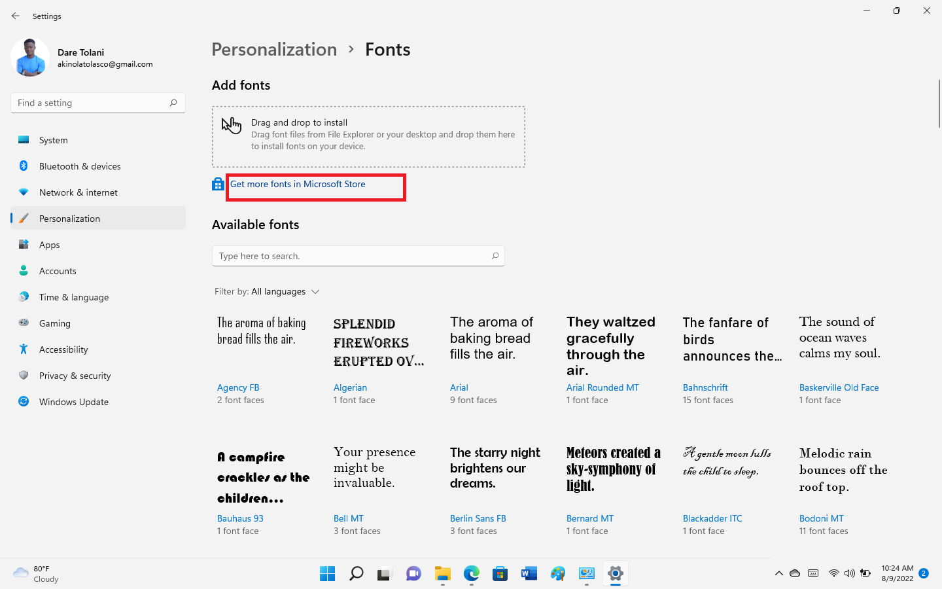Click Get more fonts in Microsoft Store
The height and width of the screenshot is (589, 942).
pos(298,185)
